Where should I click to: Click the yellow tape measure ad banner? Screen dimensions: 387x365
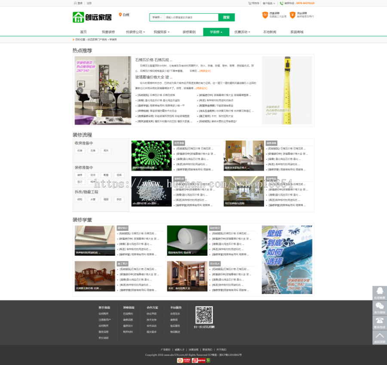point(287,90)
